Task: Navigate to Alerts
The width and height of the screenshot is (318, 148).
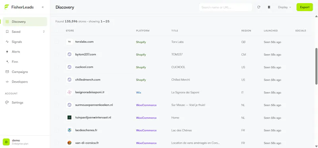Action: tap(25, 52)
